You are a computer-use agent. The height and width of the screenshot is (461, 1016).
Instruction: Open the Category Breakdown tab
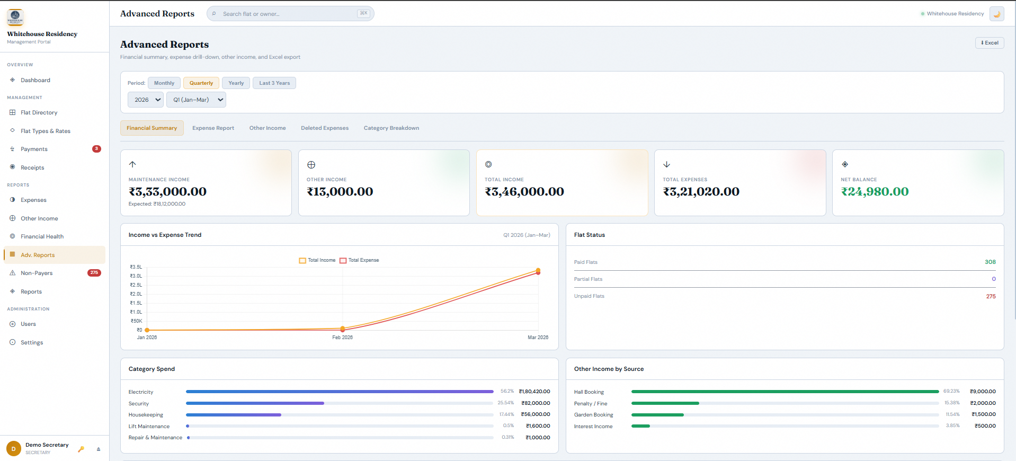(x=391, y=128)
